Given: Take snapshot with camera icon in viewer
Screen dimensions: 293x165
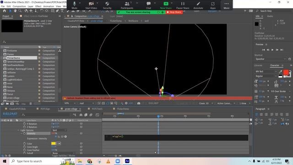Looking at the screenshot, I should 139,103.
